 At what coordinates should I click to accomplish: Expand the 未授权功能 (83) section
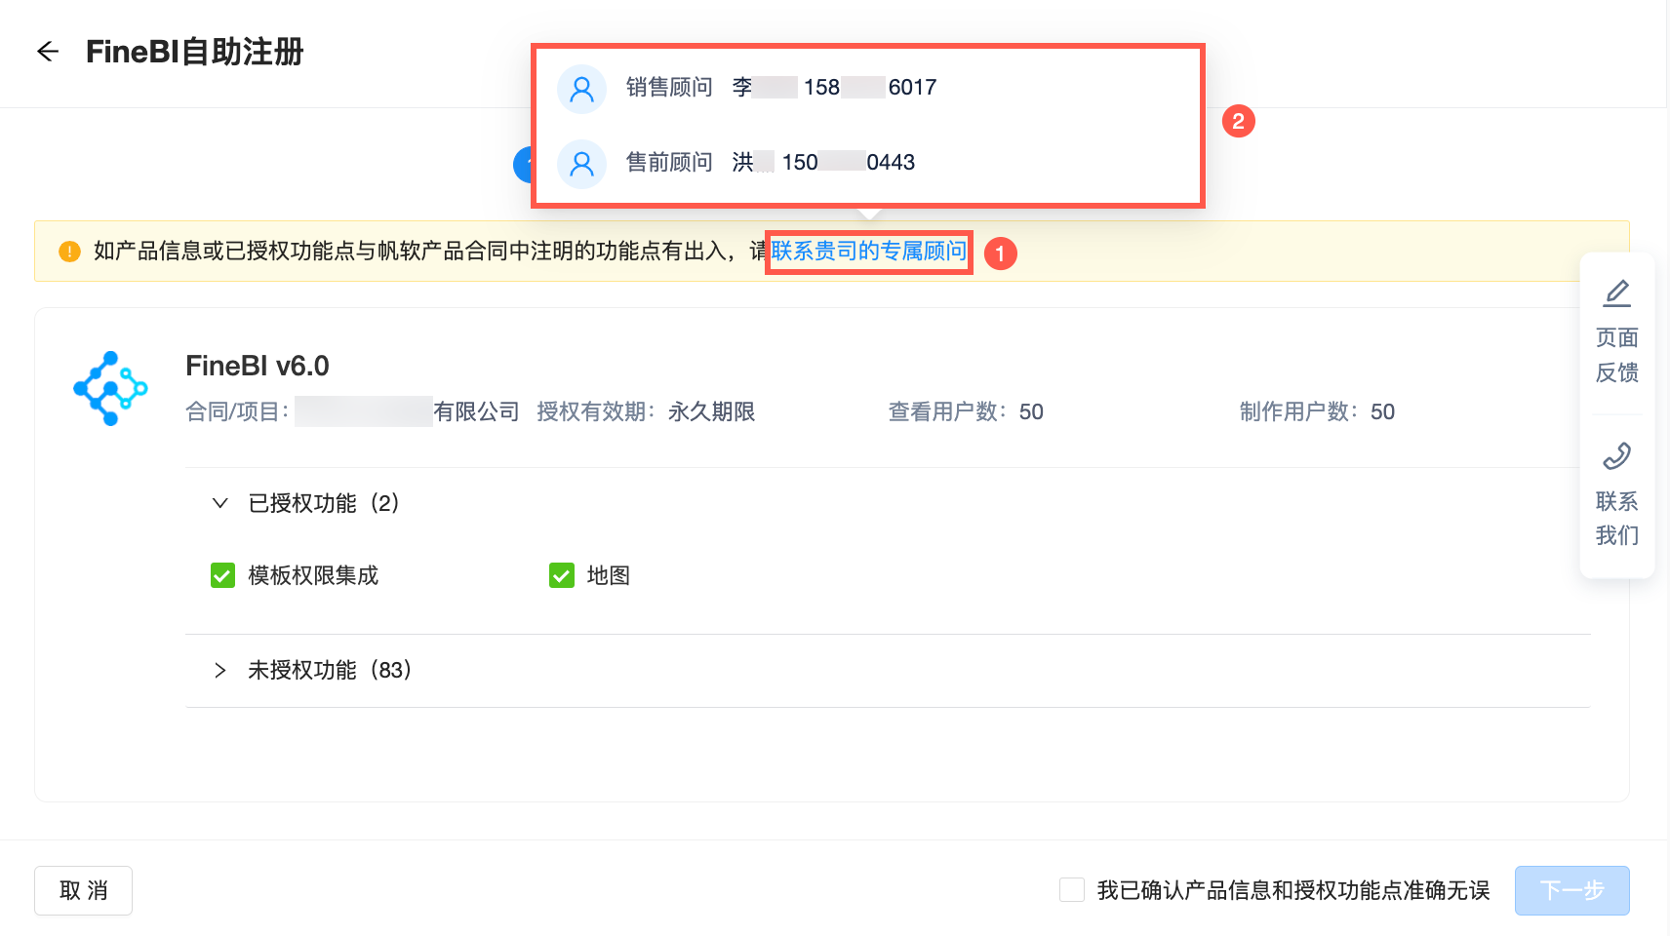(x=220, y=670)
